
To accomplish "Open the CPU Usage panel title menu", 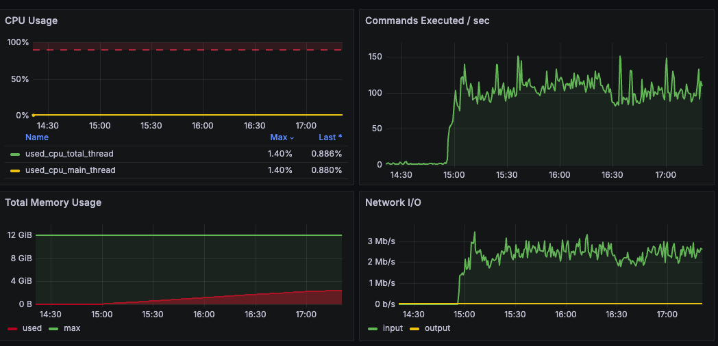I will 32,21.
